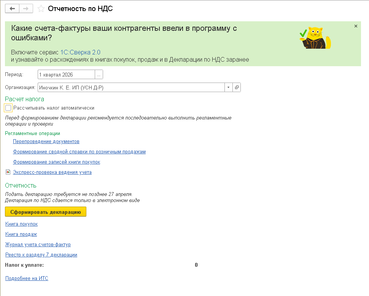Open period selection with ellipsis button
This screenshot has height=296, width=369.
[99, 75]
